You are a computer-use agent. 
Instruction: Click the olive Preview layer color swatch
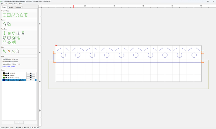tap(4, 75)
